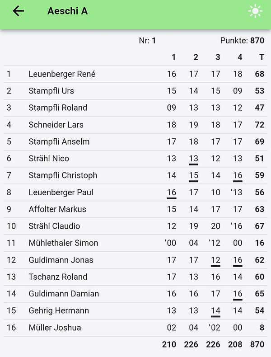Tap Strähl Nico's underlined 13 score
Image resolution: width=271 pixels, height=357 pixels.
tap(193, 159)
